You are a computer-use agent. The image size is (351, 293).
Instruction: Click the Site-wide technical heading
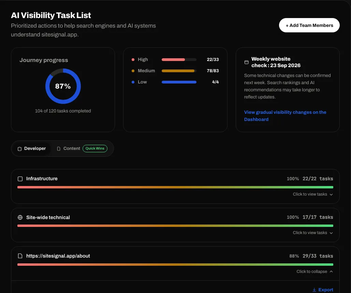pos(48,217)
